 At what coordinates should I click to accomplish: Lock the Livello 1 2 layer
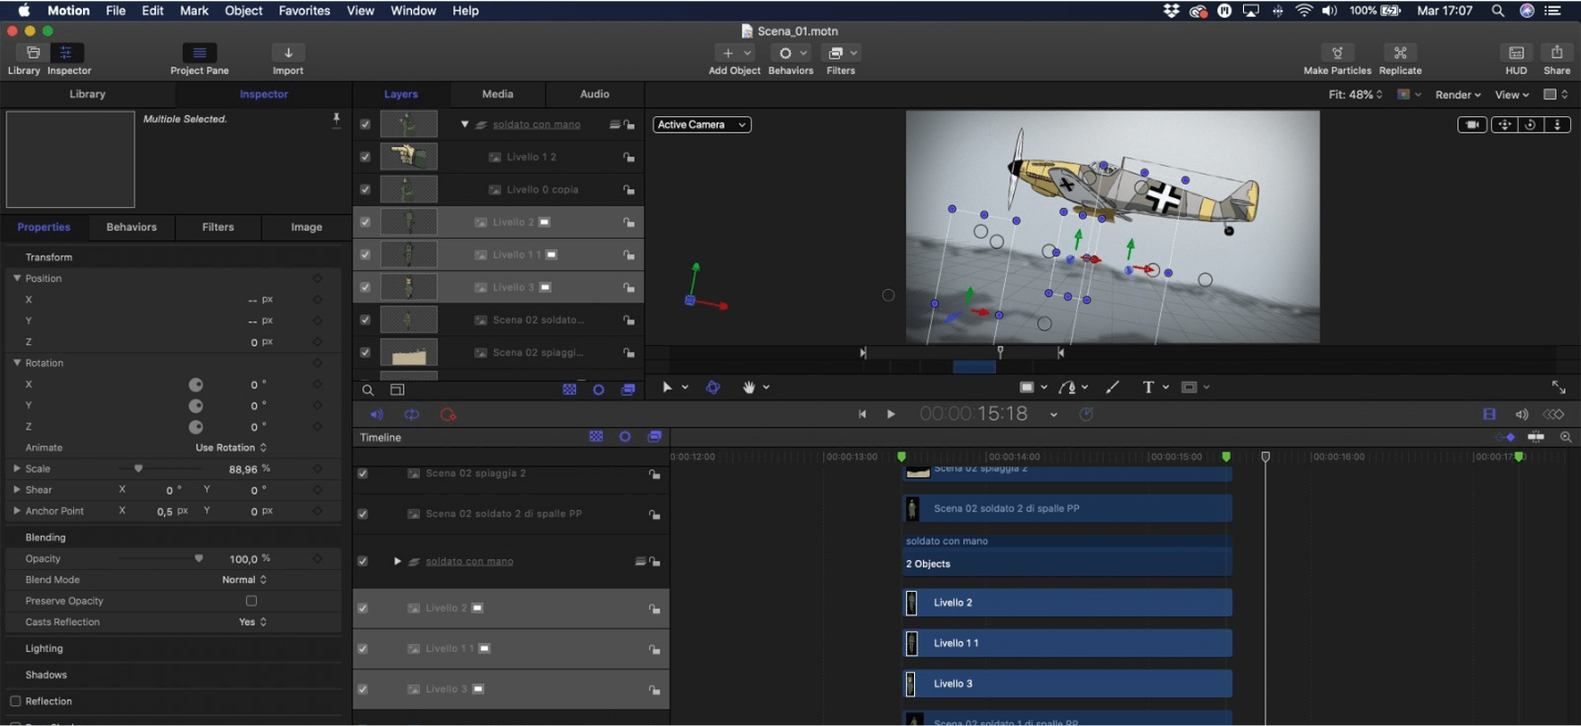pyautogui.click(x=628, y=158)
